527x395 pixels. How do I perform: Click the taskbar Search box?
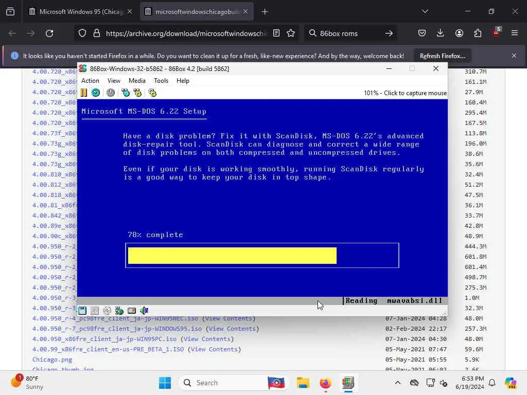(x=234, y=383)
